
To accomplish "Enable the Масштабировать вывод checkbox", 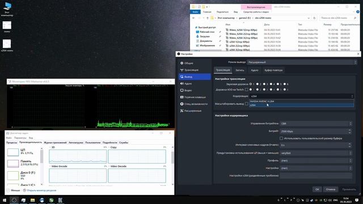I will tap(247, 104).
